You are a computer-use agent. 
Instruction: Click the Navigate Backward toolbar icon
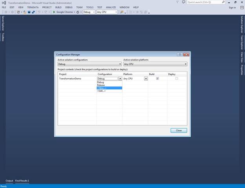click(6, 12)
